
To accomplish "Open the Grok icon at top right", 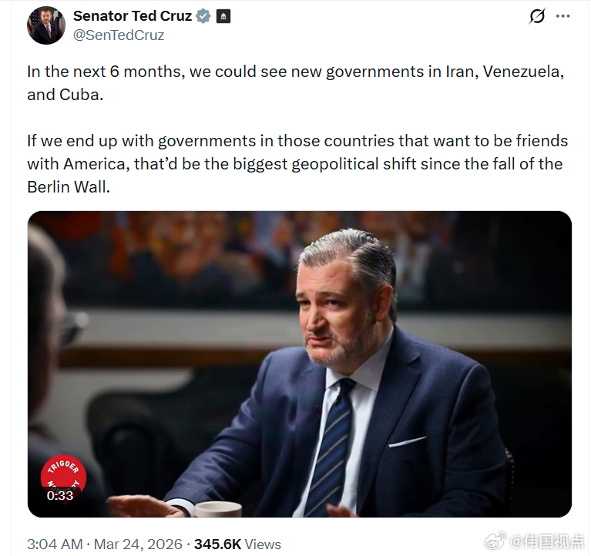I will click(537, 16).
